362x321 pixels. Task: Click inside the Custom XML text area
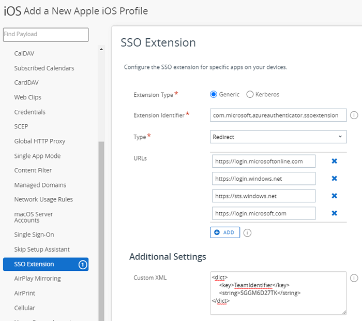tap(278, 293)
